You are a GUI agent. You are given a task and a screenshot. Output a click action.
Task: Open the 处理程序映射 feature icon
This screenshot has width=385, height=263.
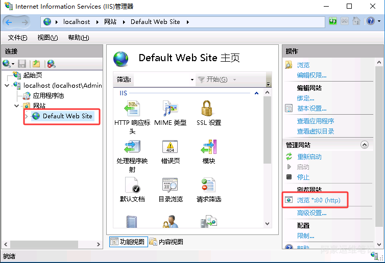(132, 147)
